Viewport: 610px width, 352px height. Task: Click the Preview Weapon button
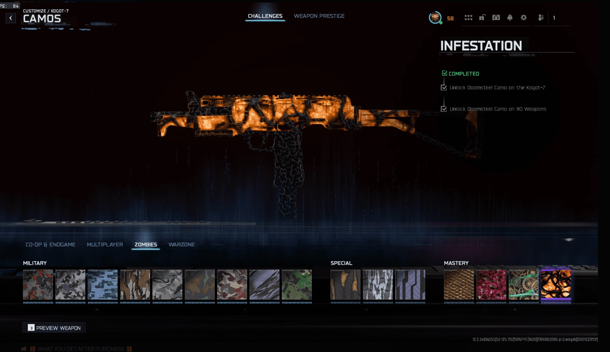click(x=54, y=328)
